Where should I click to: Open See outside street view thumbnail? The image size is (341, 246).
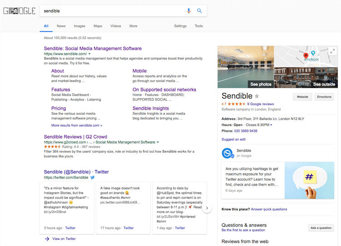[x=306, y=77]
